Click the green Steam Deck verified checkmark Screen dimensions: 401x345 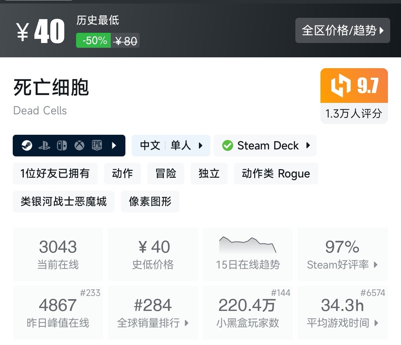(x=228, y=146)
